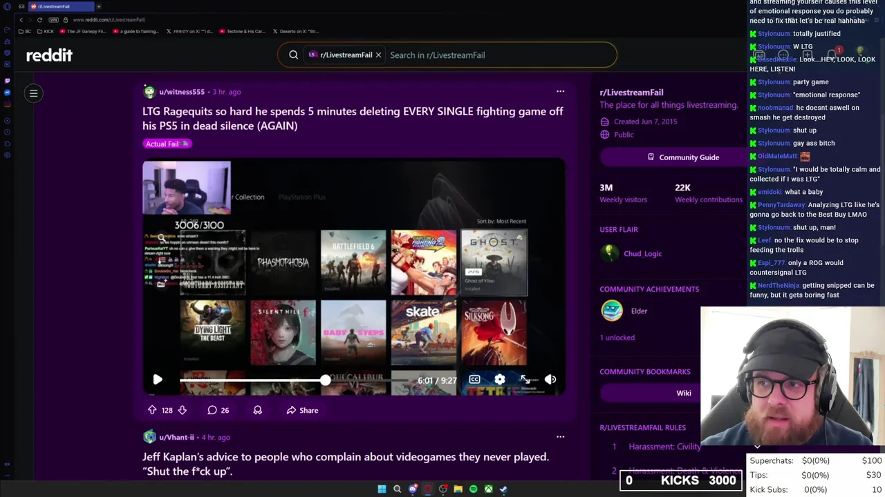
Task: Open the LTG Ragequits post title
Action: [x=353, y=118]
